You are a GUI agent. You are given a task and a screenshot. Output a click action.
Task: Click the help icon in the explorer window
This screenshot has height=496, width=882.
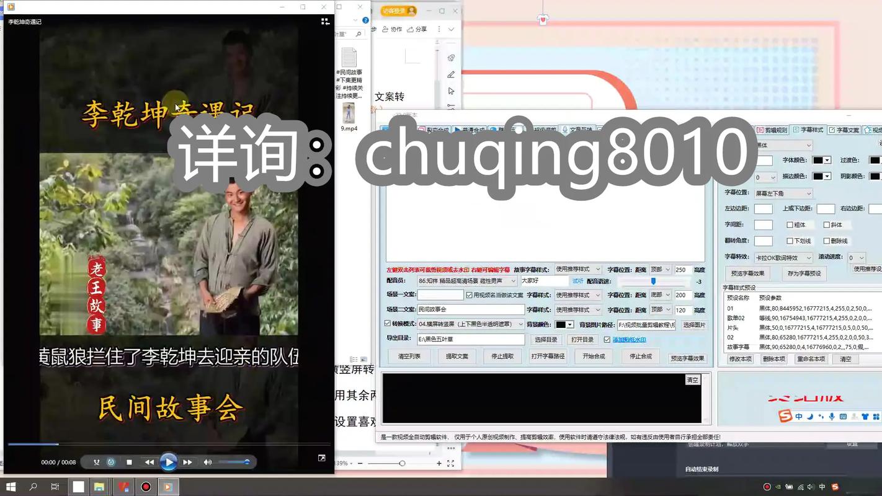[366, 20]
